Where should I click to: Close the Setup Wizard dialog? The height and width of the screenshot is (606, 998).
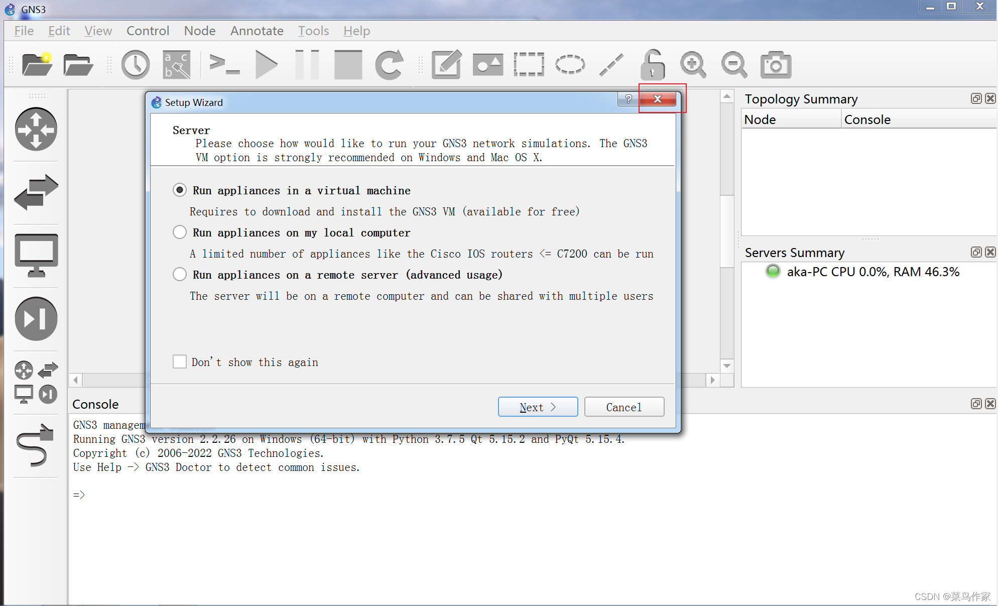coord(658,99)
